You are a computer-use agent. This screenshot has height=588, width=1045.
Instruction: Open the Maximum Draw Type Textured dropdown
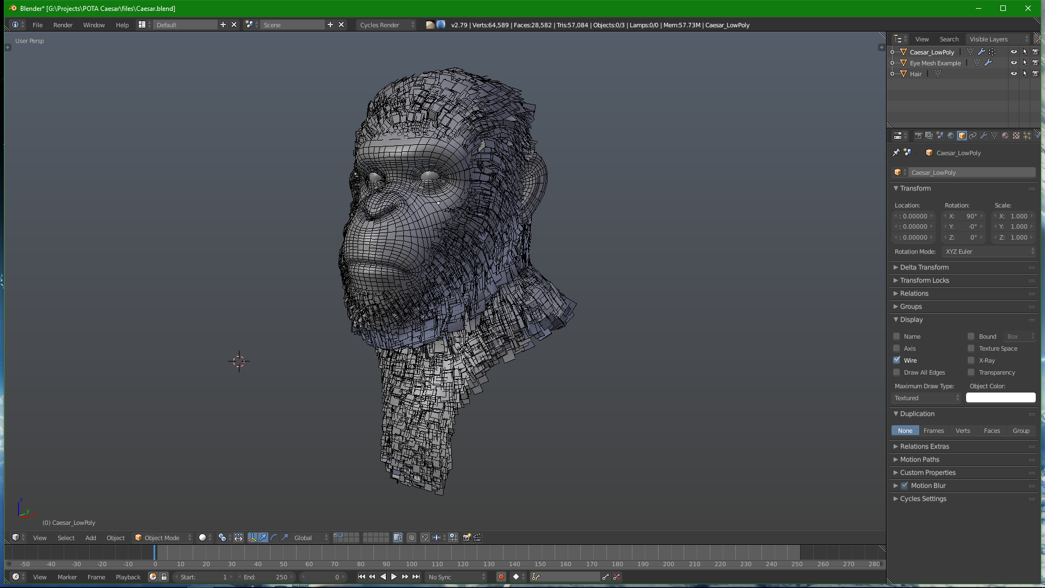click(x=927, y=398)
